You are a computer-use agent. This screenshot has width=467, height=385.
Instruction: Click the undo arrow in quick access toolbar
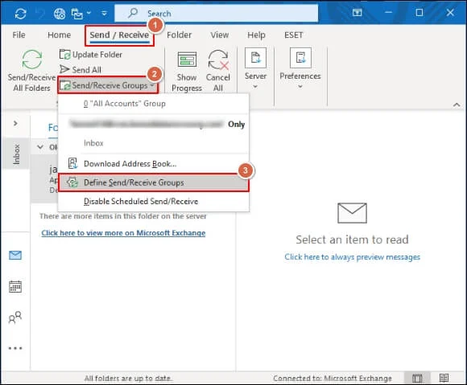(40, 14)
